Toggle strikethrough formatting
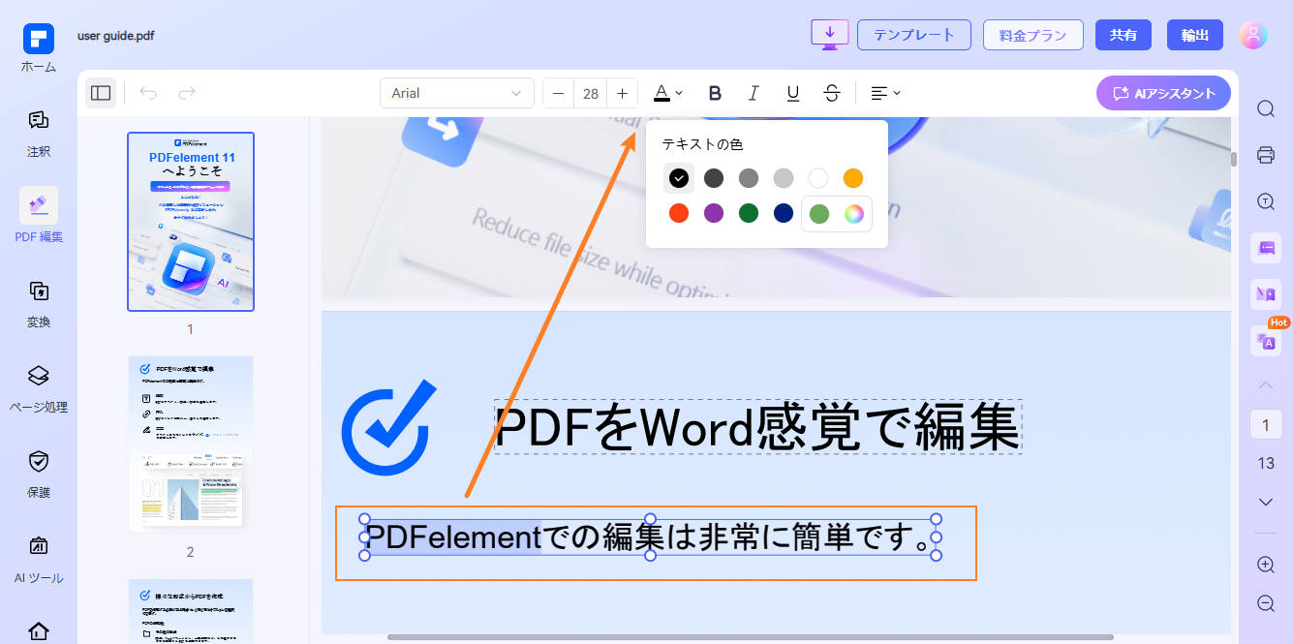 coord(831,93)
